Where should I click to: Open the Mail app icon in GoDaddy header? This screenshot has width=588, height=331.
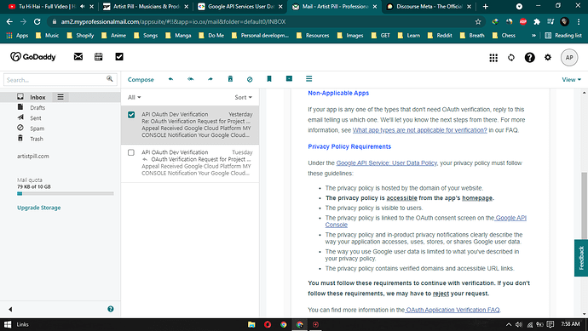78,56
